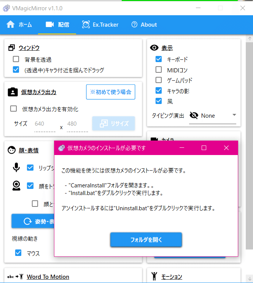Uncheck the キーボード display checkbox
The width and height of the screenshot is (253, 283).
(159, 59)
